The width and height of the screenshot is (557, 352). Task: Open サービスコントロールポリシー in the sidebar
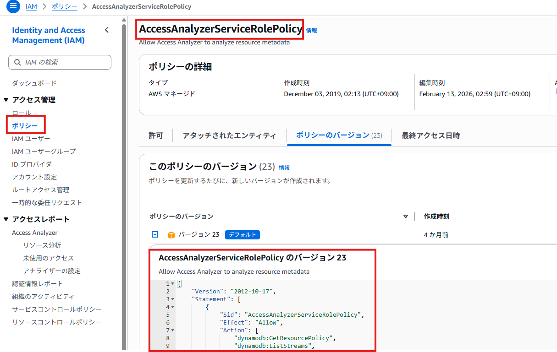click(x=57, y=309)
